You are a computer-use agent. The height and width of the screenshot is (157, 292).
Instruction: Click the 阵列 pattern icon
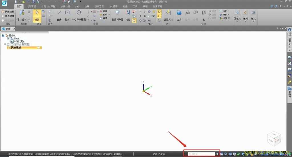[x=245, y=13]
